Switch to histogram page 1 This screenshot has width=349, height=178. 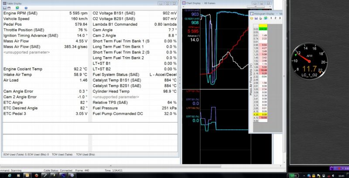pos(271,18)
